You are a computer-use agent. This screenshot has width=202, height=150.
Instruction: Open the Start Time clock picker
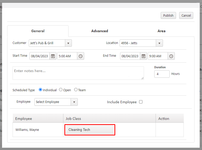click(81, 56)
